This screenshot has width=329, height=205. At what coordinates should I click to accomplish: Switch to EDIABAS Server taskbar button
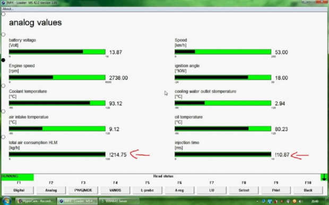(119, 201)
